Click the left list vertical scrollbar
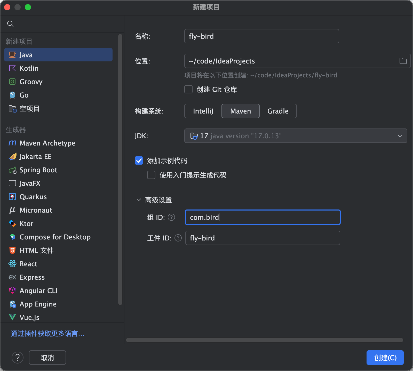Image resolution: width=413 pixels, height=371 pixels. pos(120,169)
